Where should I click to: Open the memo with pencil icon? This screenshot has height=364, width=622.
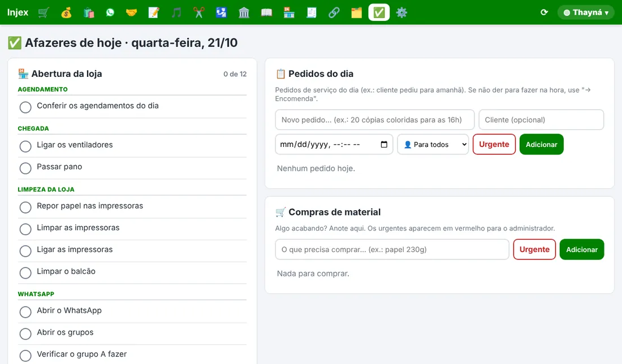tap(153, 12)
